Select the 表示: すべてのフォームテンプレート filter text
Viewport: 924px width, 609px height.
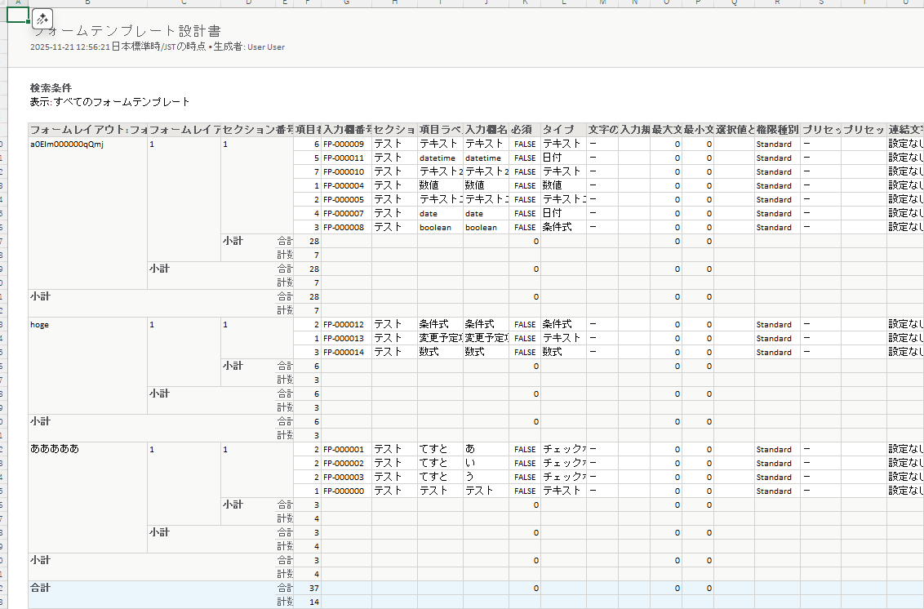point(109,102)
